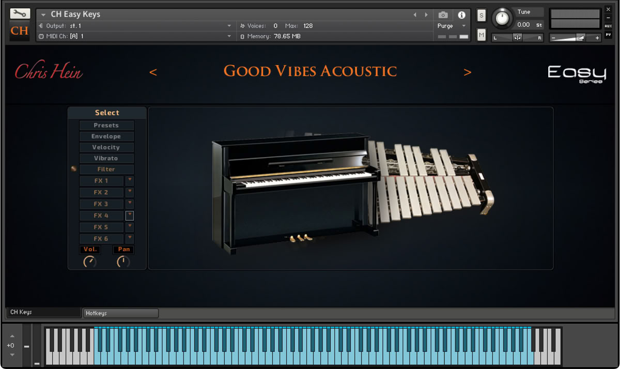Toggle the Mute M button

pos(482,35)
